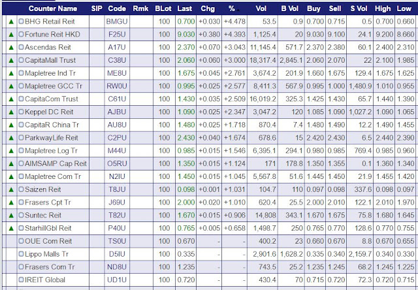Image resolution: width=418 pixels, height=290 pixels.
Task: Select stock code T82U
Action: coord(117,216)
